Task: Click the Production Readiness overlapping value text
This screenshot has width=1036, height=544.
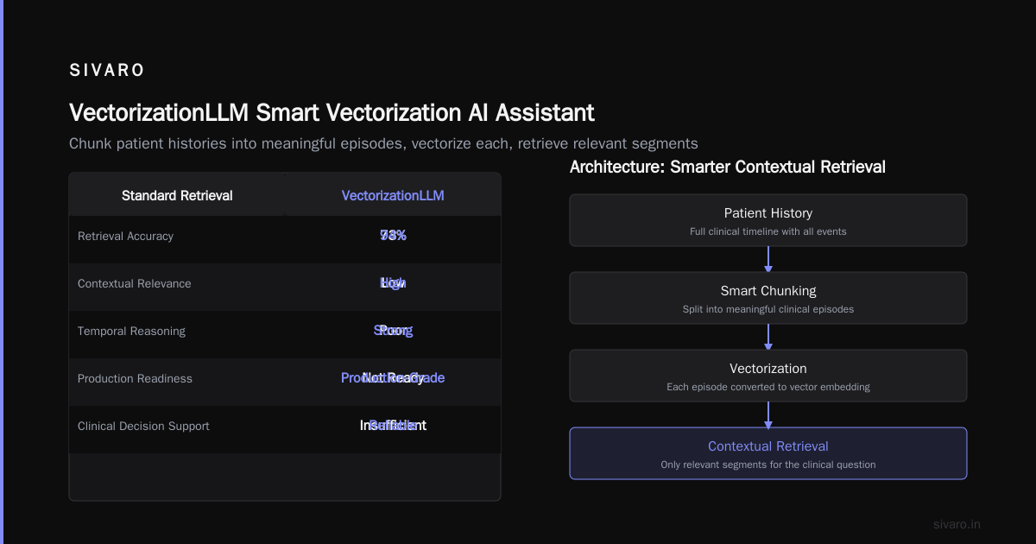Action: coord(393,378)
